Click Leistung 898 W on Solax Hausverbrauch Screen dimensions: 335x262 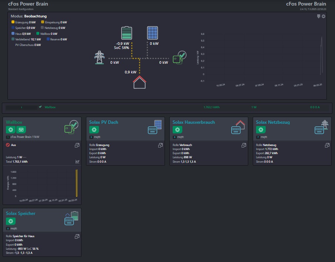tap(182, 157)
